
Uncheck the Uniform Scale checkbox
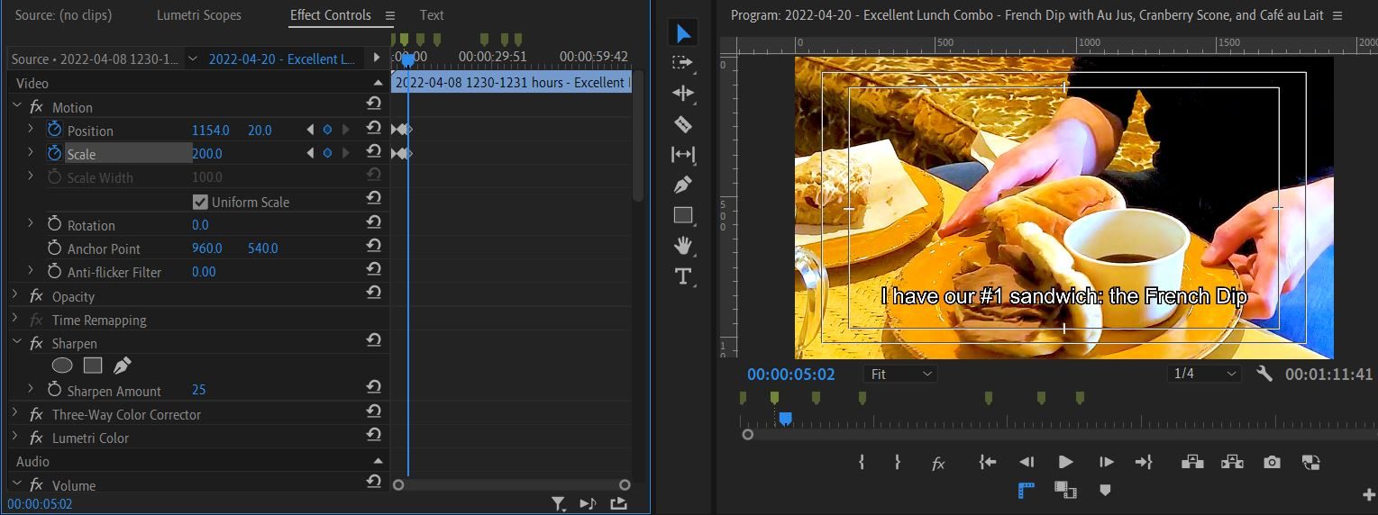(x=200, y=202)
